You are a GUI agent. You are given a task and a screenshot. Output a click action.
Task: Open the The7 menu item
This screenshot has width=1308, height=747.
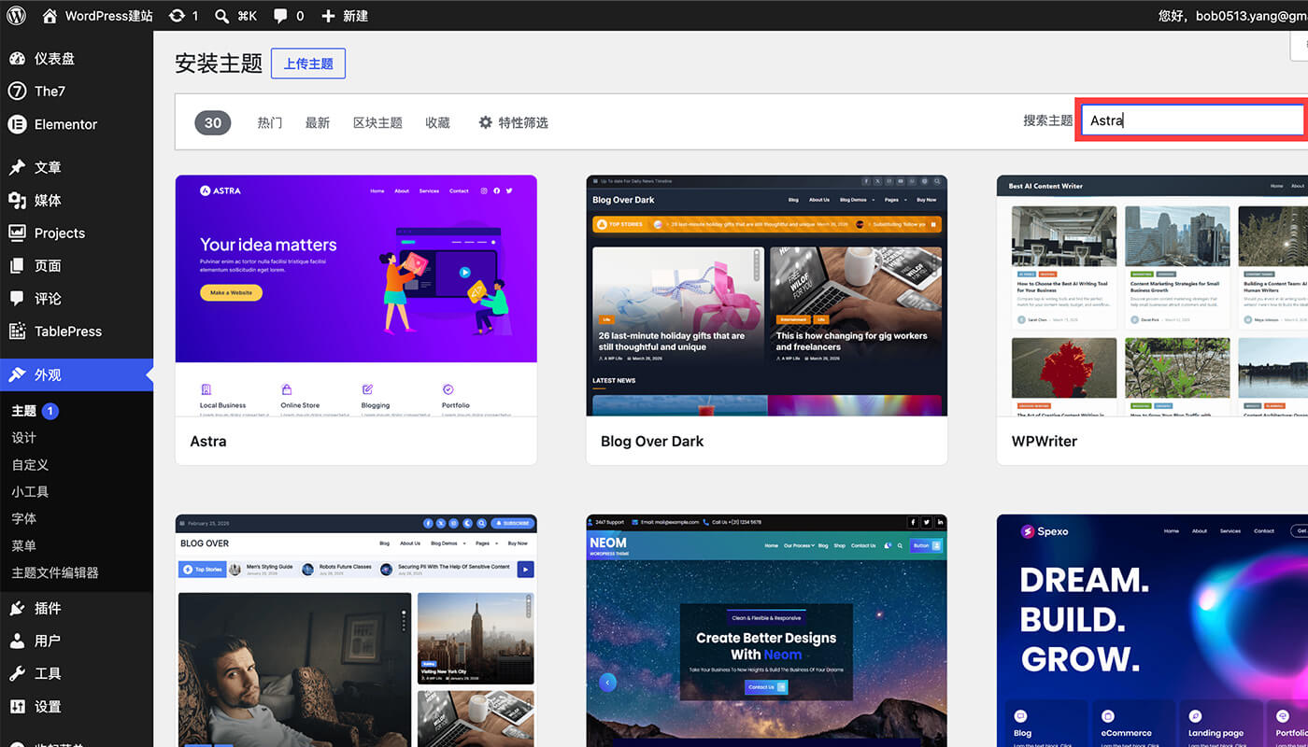[x=77, y=91]
